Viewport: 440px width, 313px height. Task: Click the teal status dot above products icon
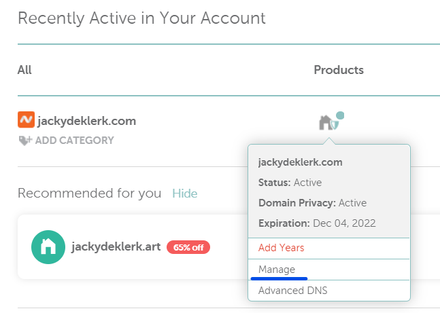pyautogui.click(x=340, y=115)
